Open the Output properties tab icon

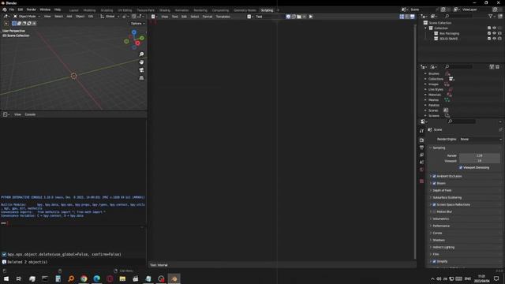click(x=421, y=148)
